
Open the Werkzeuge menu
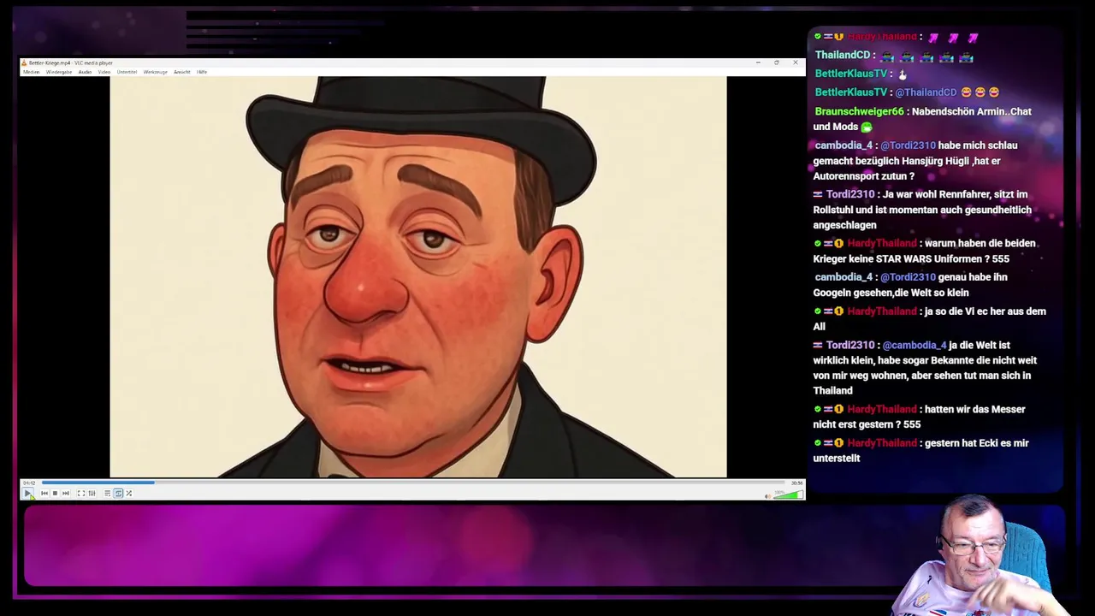click(x=156, y=72)
